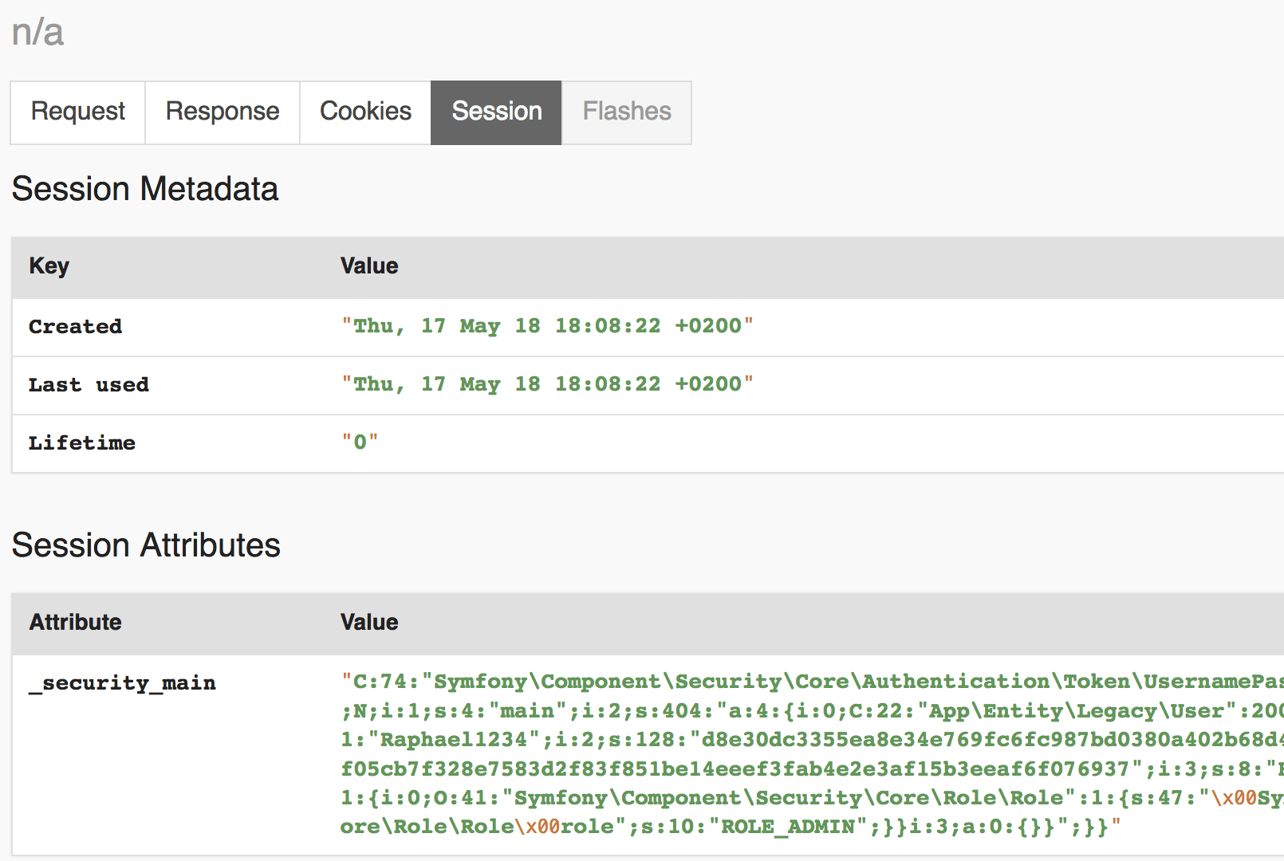Select the Created key cell
Viewport: 1284px width, 861px height.
[76, 327]
